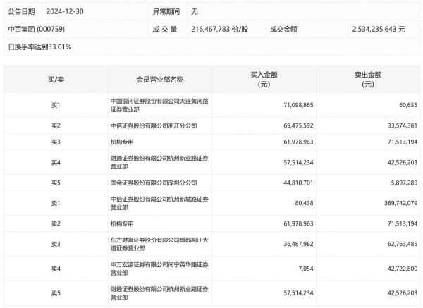
Task: Select 国金证券深圳分公司 in the 买5 row
Action: point(144,183)
